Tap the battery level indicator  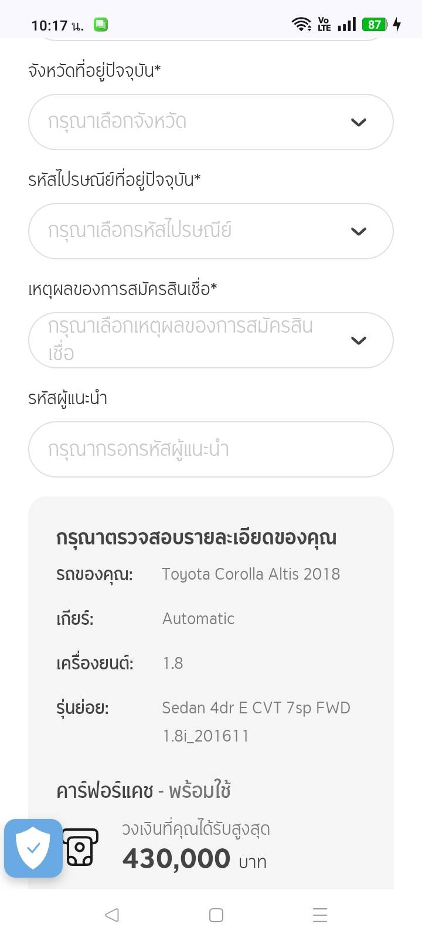point(375,25)
